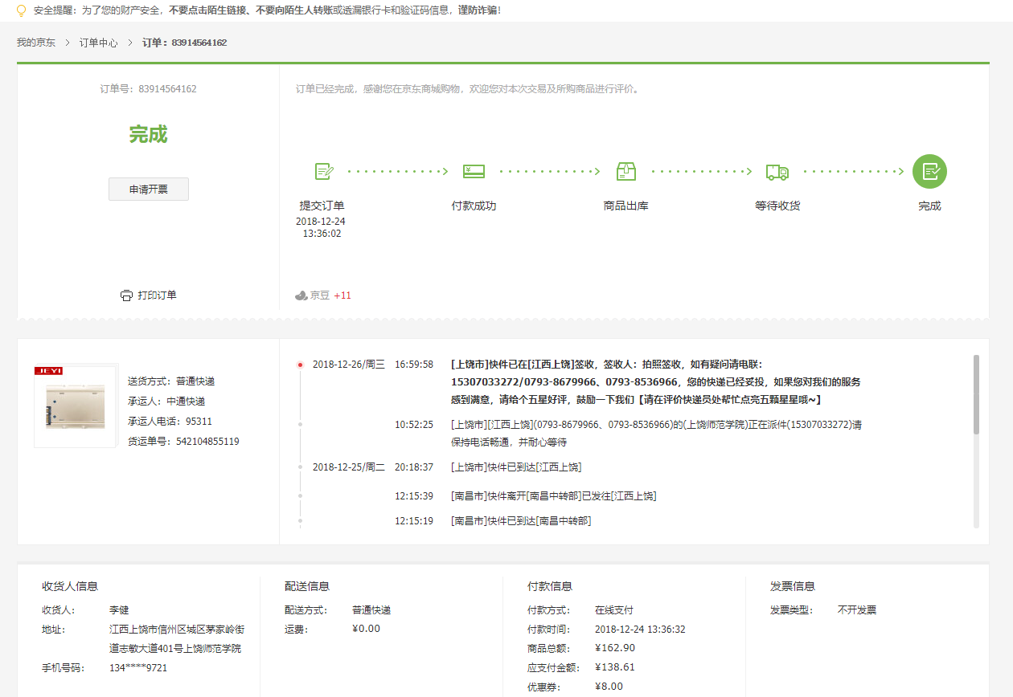Viewport: 1013px width, 697px height.
Task: Click the masked phone number 134****9721
Action: pos(138,668)
